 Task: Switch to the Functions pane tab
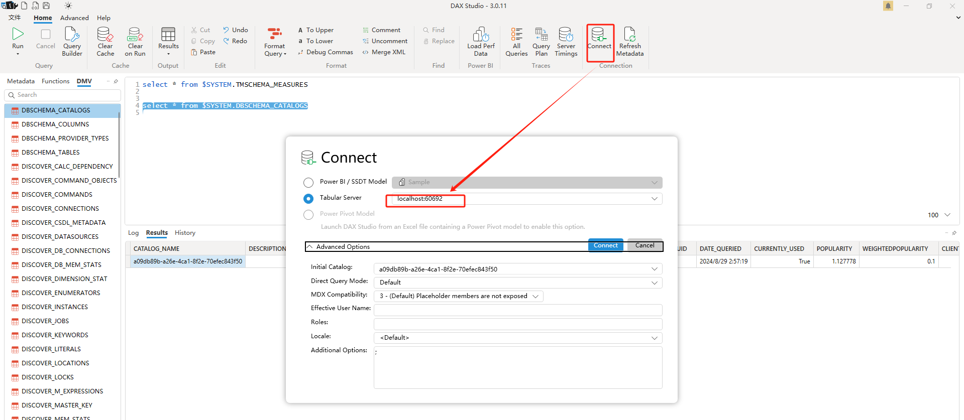tap(55, 81)
